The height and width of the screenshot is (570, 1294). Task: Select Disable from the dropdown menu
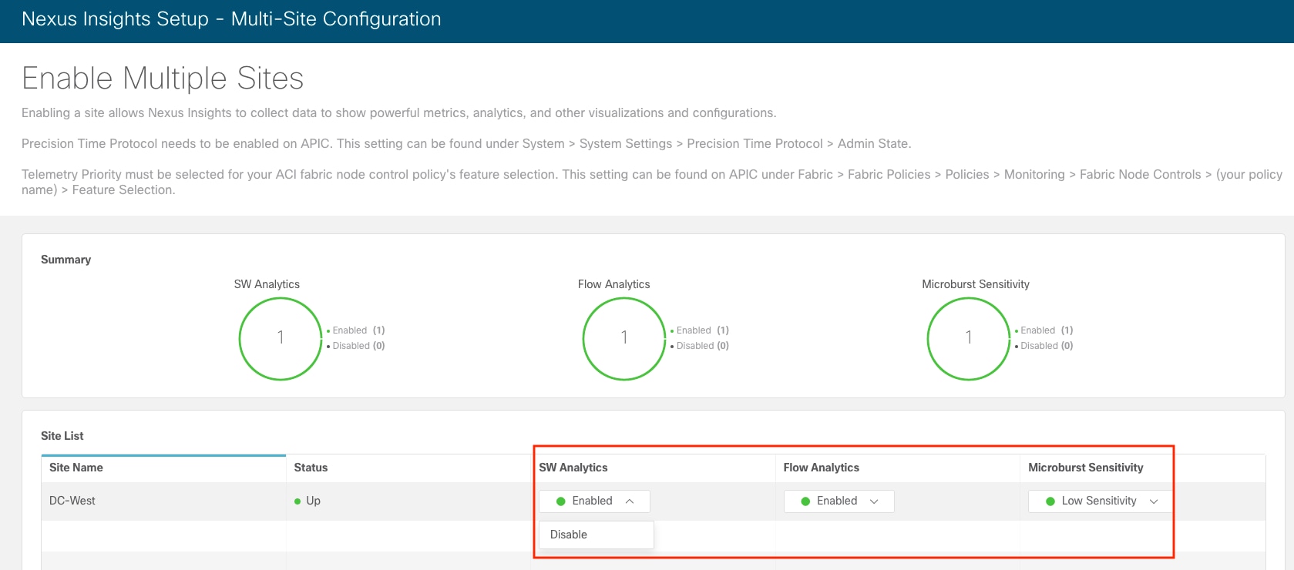[569, 535]
